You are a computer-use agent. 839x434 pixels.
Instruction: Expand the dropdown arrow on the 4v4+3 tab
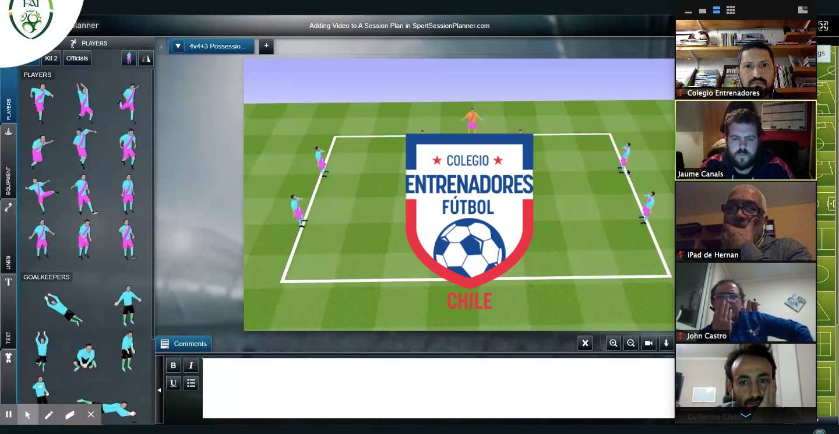click(x=178, y=46)
